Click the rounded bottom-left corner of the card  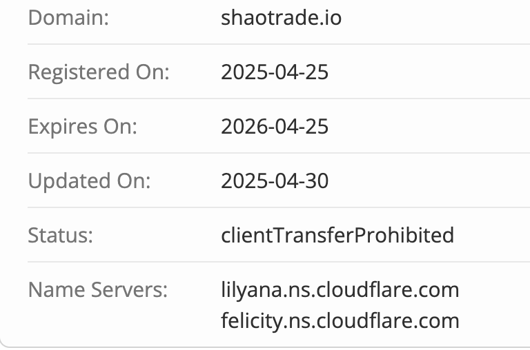3,343
